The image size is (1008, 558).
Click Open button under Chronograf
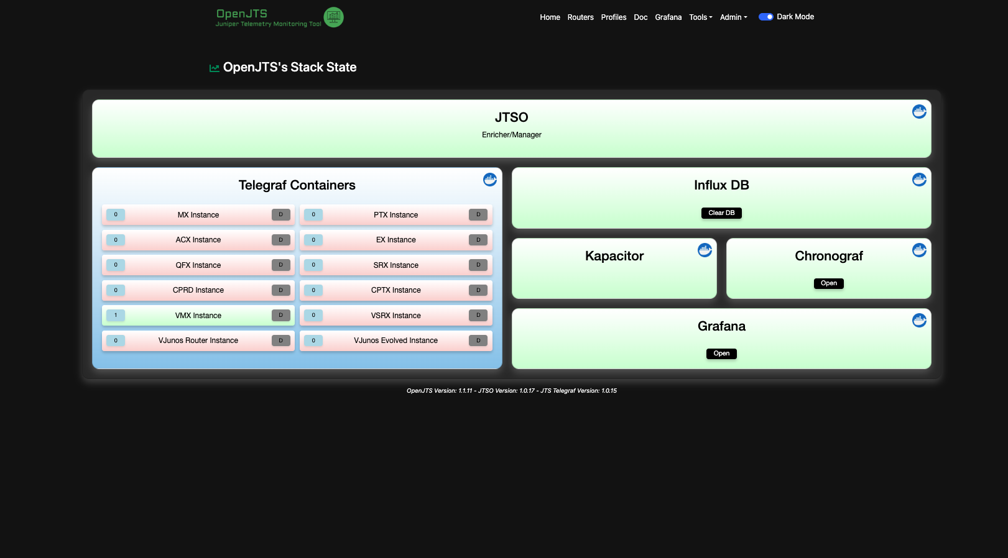(828, 283)
